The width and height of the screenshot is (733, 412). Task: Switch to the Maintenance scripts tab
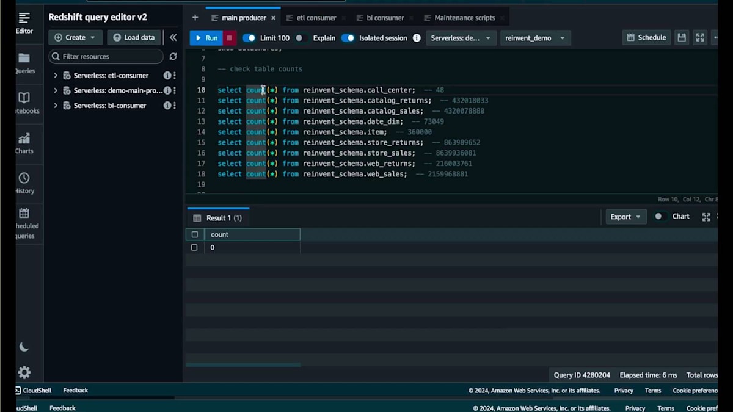pyautogui.click(x=464, y=18)
